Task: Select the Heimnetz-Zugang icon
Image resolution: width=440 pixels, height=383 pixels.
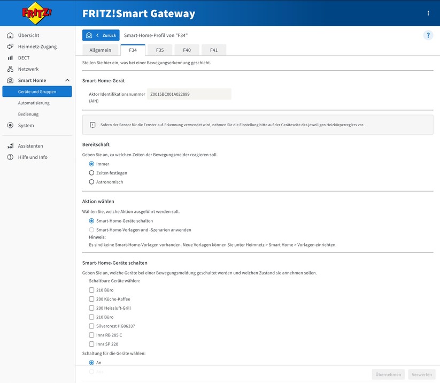Action: click(x=11, y=46)
